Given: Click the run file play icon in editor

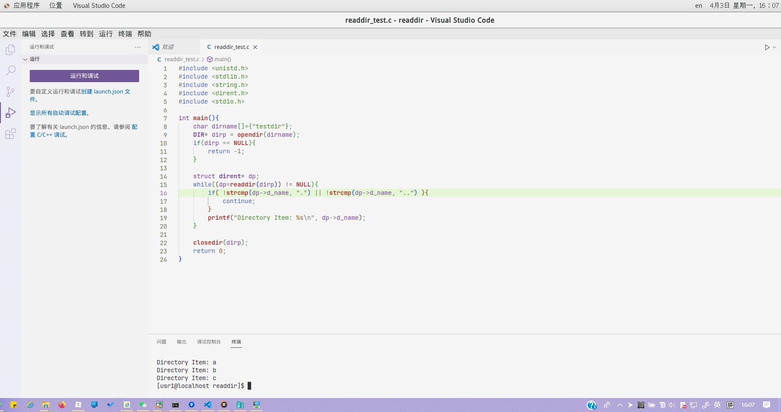Looking at the screenshot, I should coord(767,47).
